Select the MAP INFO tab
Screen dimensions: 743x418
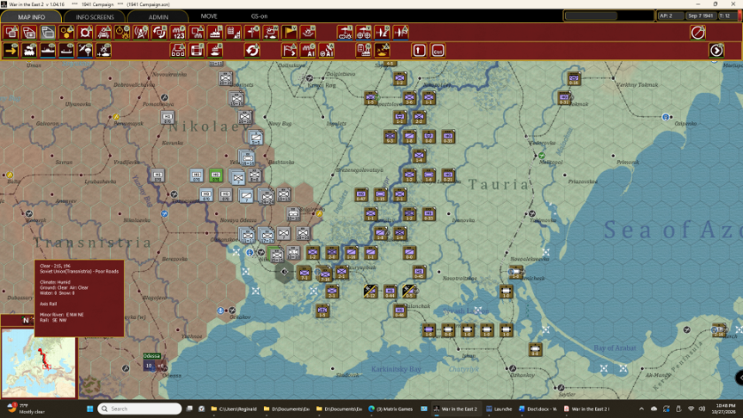pos(31,16)
